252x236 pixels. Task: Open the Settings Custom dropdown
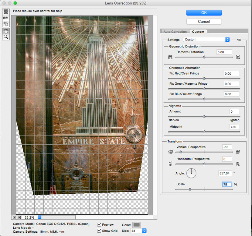tap(206, 40)
